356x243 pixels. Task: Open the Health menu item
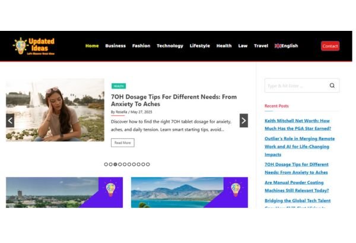[x=224, y=46]
